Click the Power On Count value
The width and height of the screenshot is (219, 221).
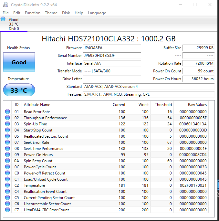point(199,71)
